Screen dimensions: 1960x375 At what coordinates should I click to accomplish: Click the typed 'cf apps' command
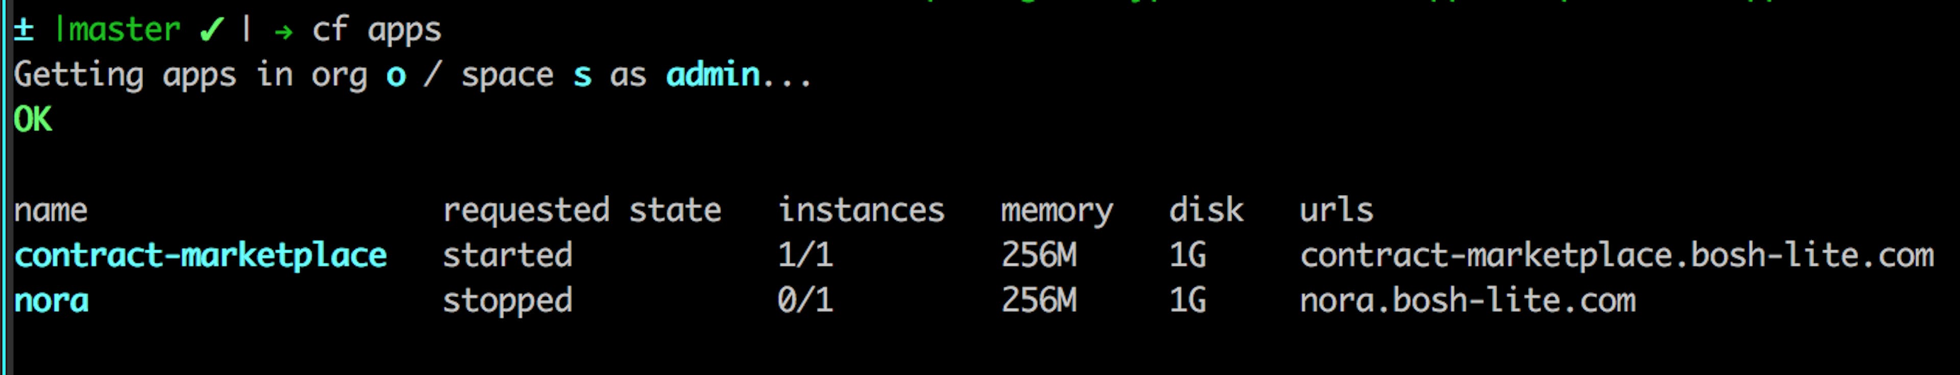coord(377,31)
